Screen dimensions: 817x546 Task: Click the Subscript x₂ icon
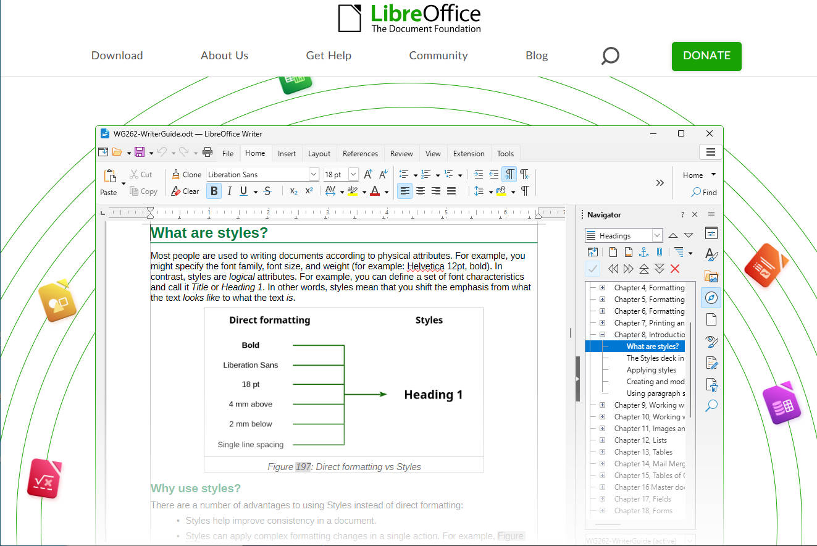click(x=294, y=191)
